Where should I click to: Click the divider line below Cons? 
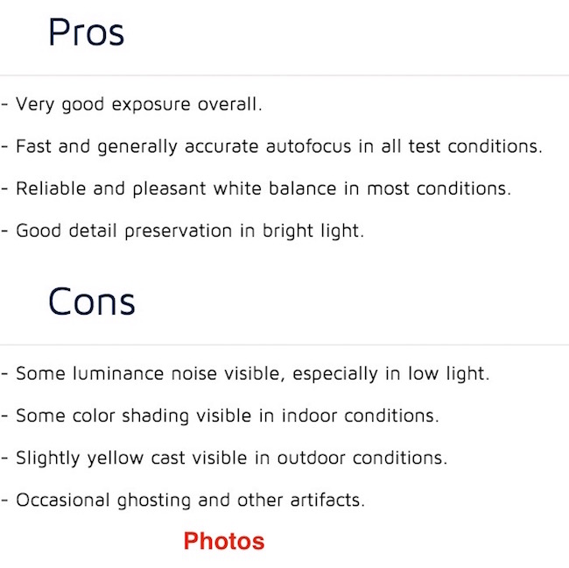[x=284, y=344]
